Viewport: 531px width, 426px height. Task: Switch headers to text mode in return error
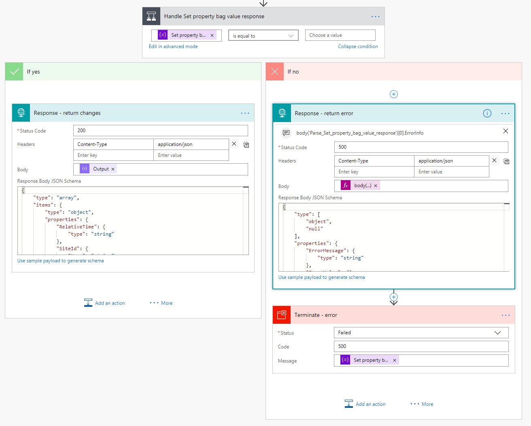(x=506, y=161)
